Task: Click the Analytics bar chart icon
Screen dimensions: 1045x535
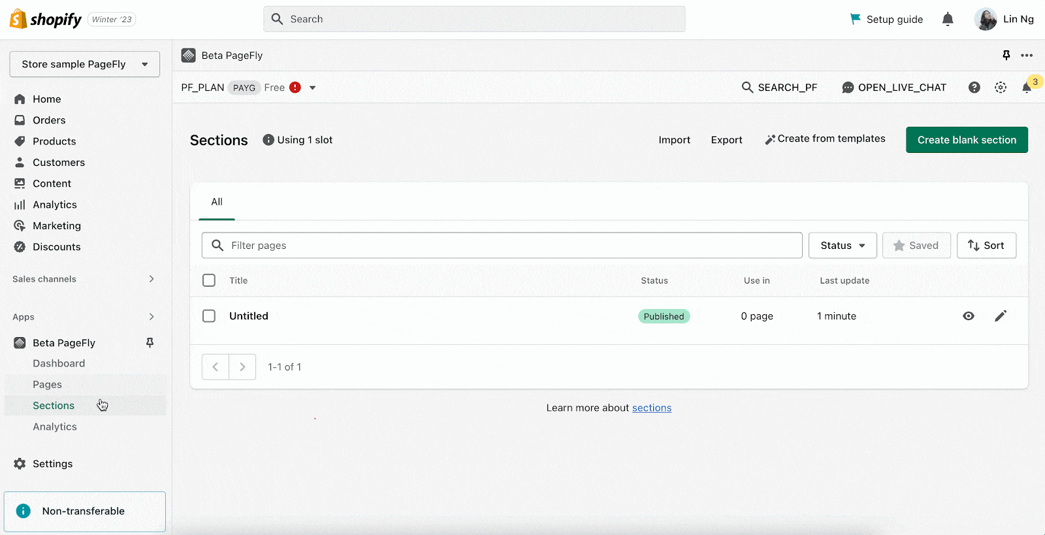Action: tap(20, 204)
